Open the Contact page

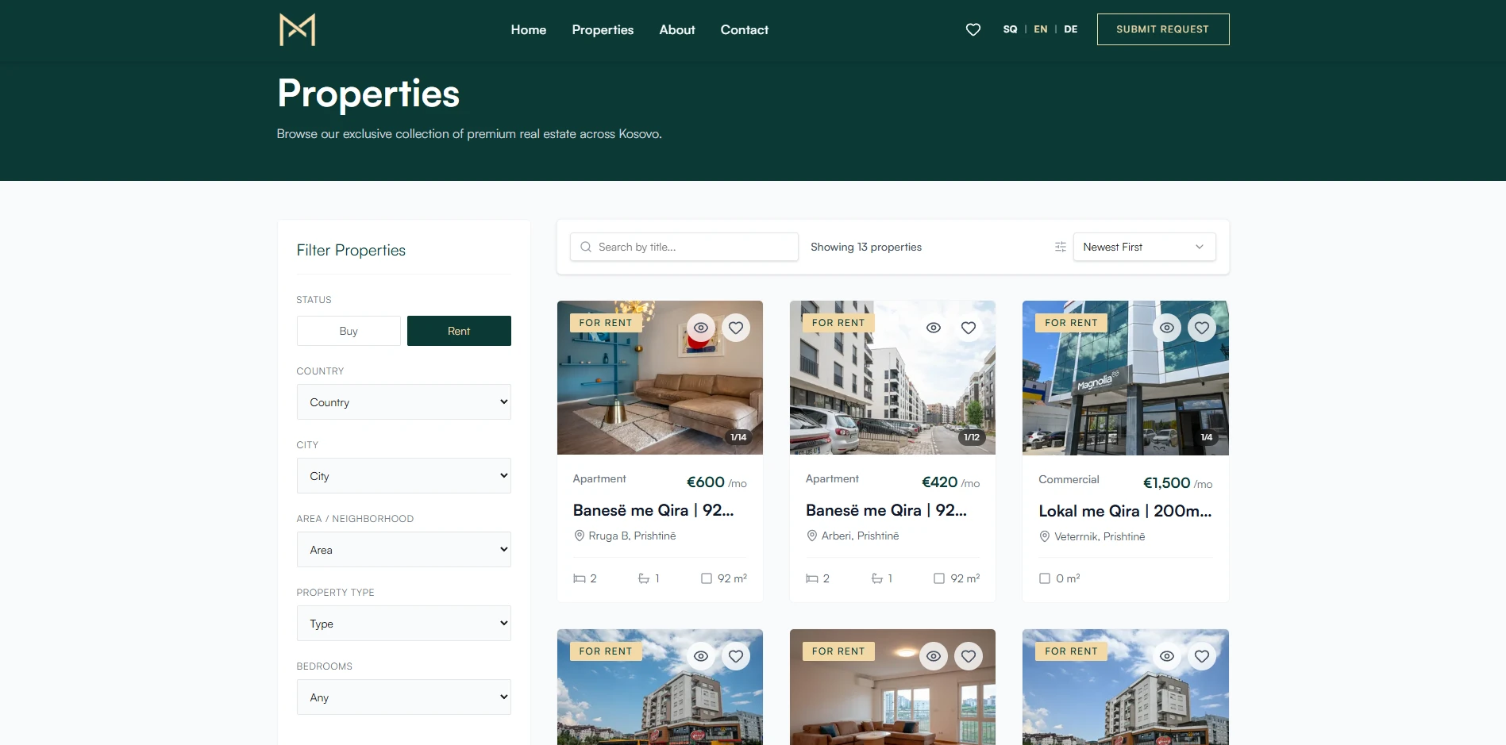pyautogui.click(x=745, y=29)
